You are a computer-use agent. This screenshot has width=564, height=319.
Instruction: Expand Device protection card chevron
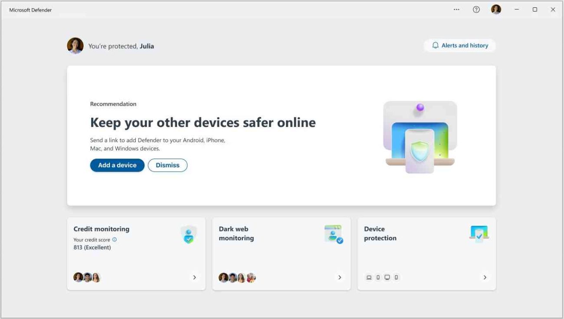click(x=485, y=277)
